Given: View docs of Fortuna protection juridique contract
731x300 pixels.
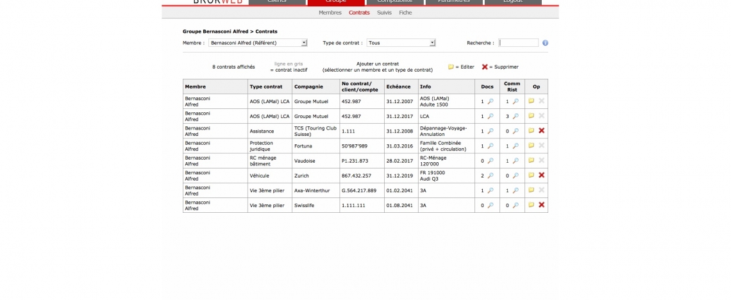Looking at the screenshot, I should coord(491,146).
